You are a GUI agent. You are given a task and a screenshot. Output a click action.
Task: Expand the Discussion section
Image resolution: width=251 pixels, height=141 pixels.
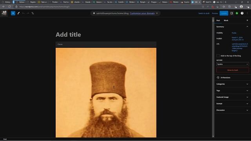click(233, 110)
